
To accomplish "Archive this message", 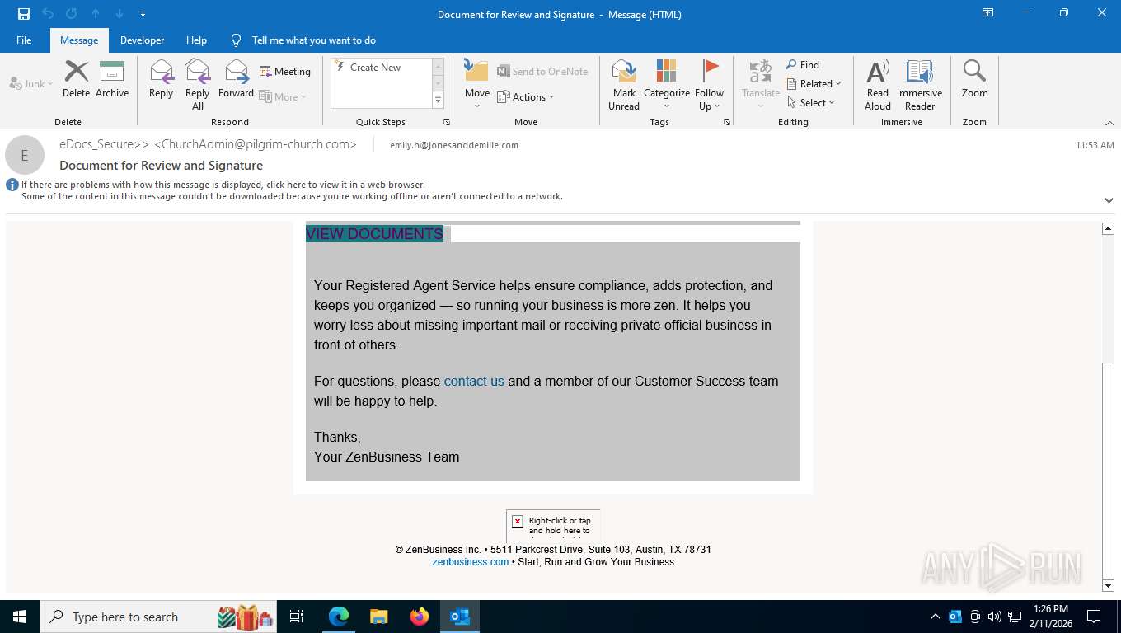I will [112, 79].
